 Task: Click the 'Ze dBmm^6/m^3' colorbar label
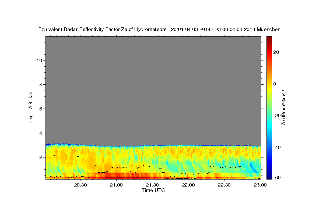283,107
